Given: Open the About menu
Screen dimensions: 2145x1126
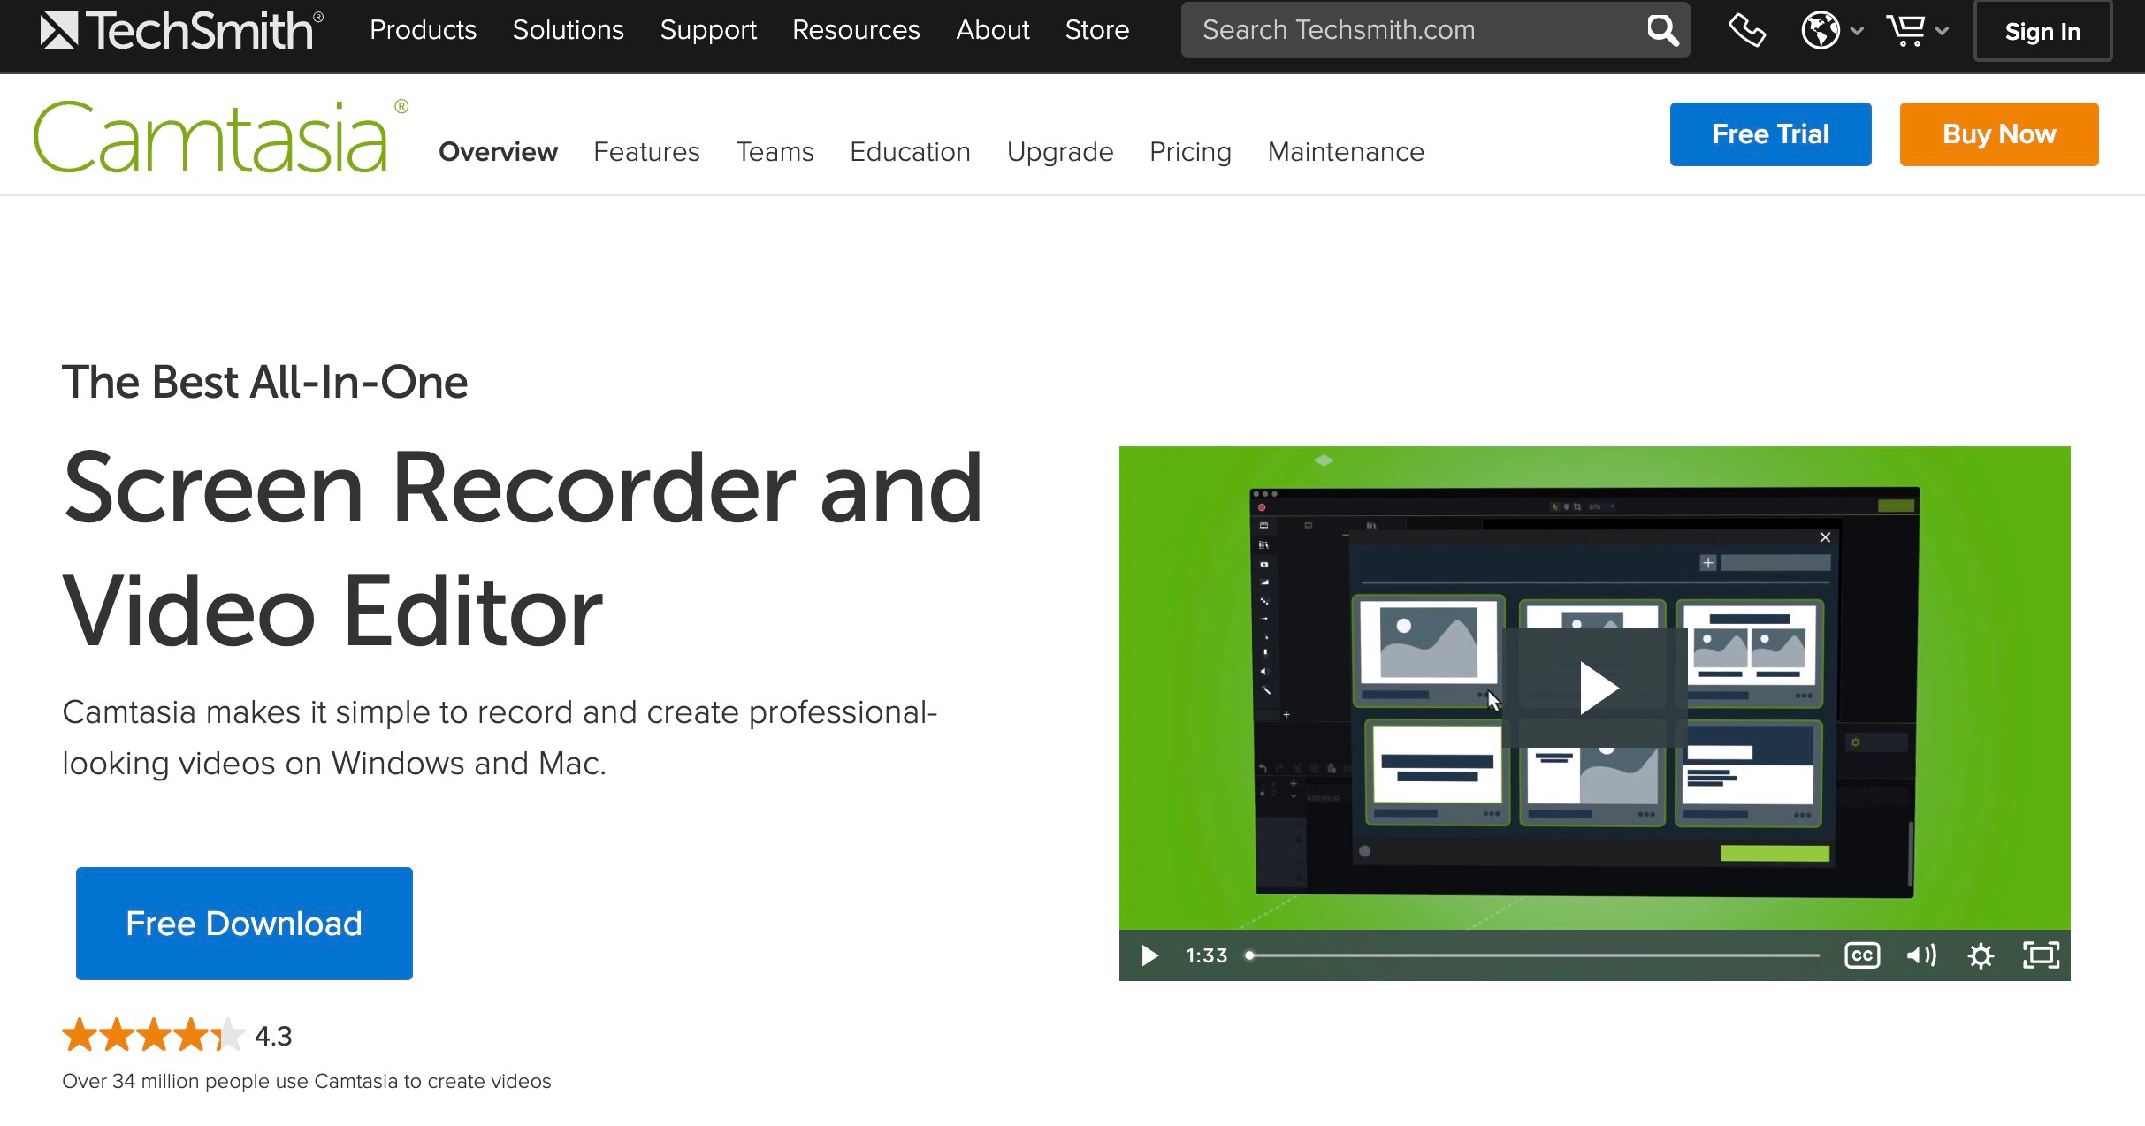Looking at the screenshot, I should point(993,30).
